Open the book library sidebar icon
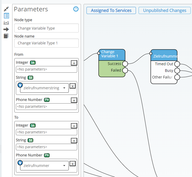Image resolution: width=192 pixels, height=177 pixels. click(6, 36)
